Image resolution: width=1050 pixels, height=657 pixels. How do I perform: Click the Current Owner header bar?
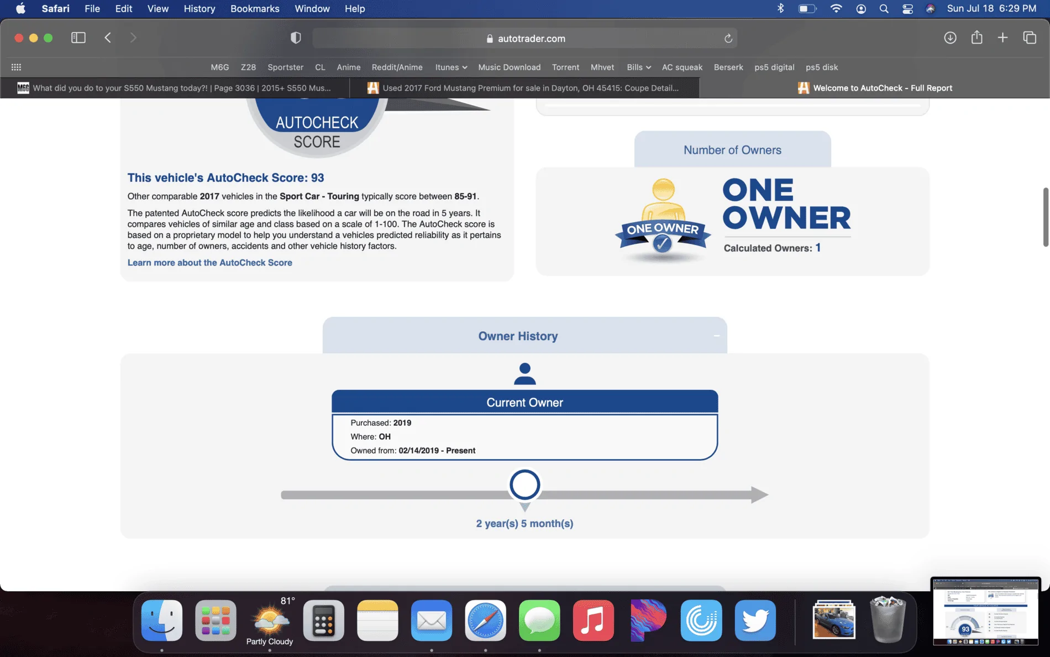524,402
